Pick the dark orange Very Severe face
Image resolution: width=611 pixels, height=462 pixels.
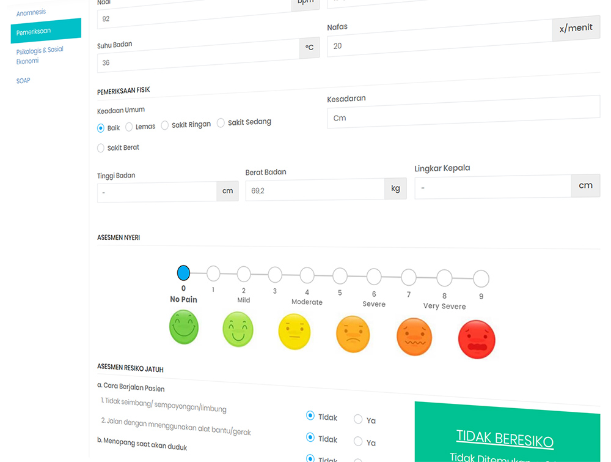point(414,337)
